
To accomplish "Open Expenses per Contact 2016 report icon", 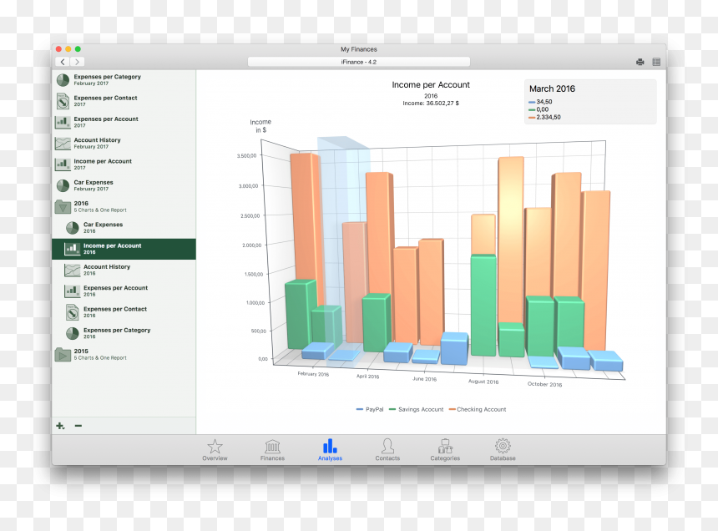I will tap(73, 312).
